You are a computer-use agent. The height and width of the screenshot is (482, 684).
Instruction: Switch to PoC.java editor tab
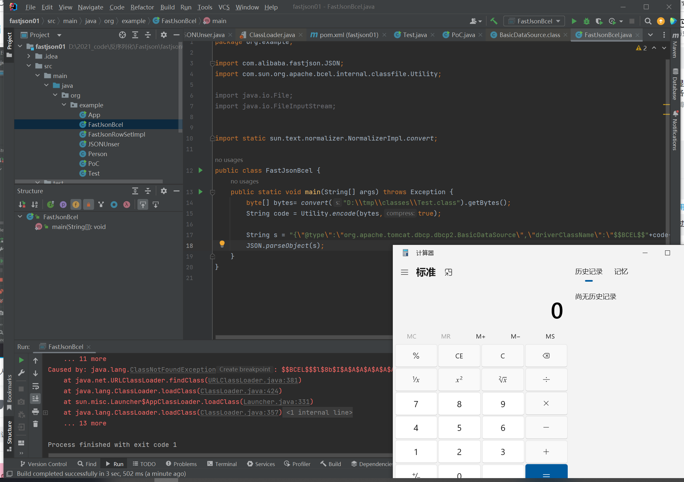tap(463, 35)
